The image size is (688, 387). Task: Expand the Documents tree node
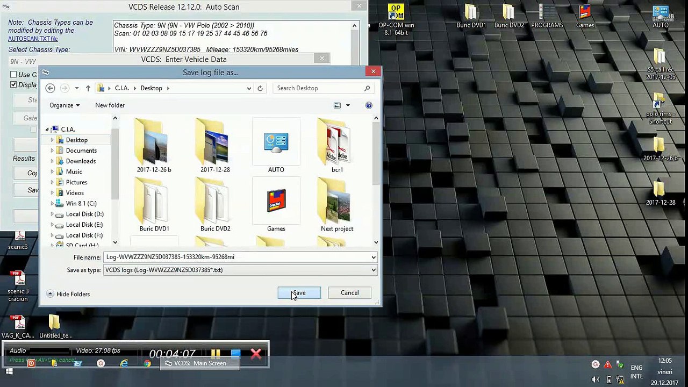(52, 150)
